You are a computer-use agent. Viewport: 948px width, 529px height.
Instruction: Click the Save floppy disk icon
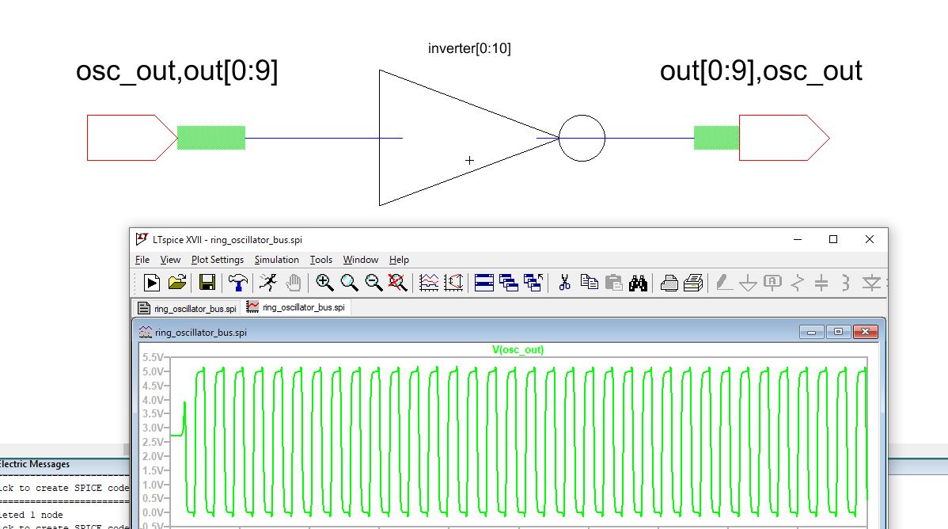(207, 282)
